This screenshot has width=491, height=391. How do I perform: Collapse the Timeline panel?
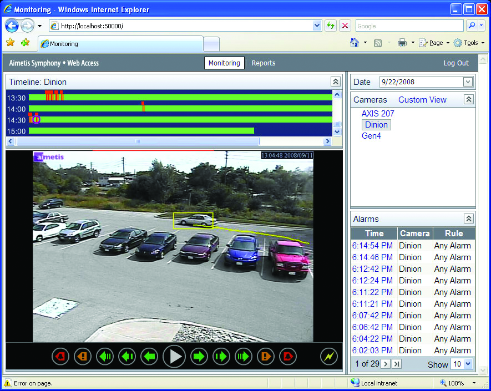tap(335, 82)
